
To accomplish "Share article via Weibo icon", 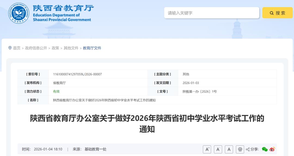I will [x=272, y=149].
